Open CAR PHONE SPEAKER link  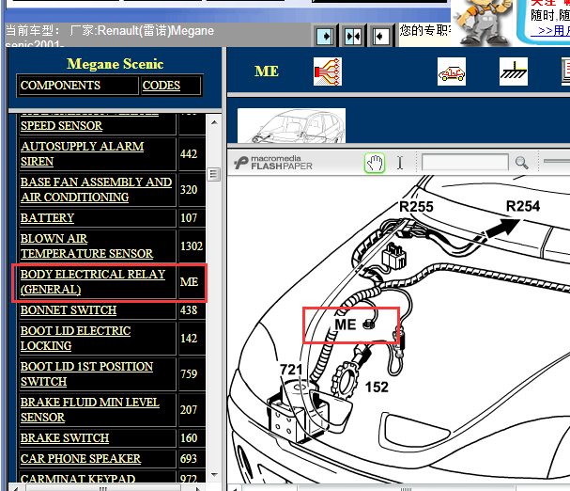coord(81,459)
